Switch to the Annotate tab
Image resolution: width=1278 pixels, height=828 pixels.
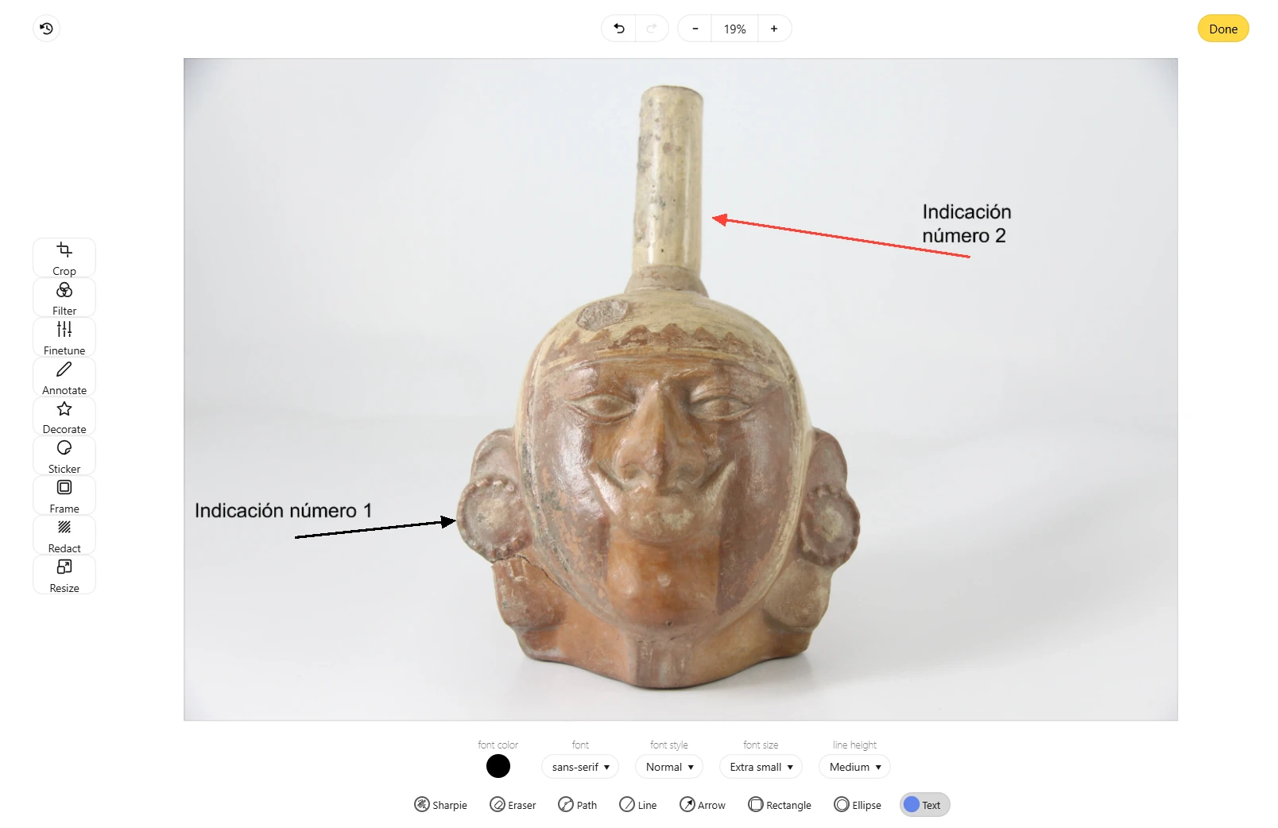pyautogui.click(x=64, y=377)
